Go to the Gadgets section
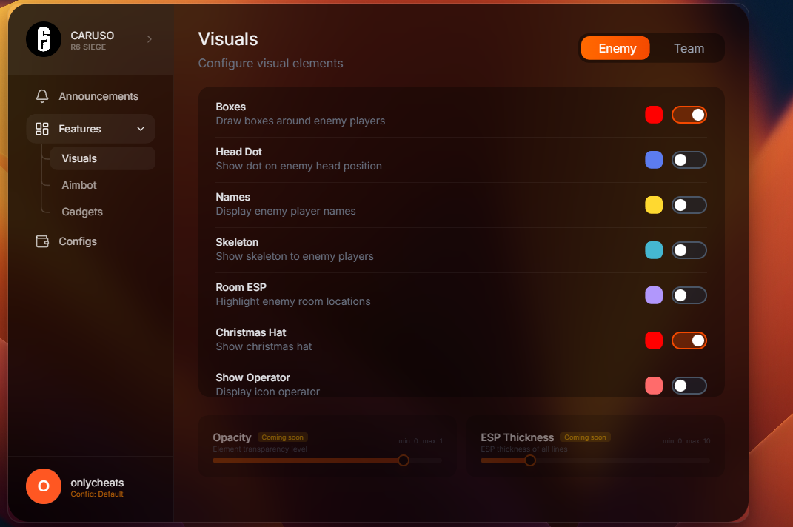The height and width of the screenshot is (527, 793). (x=82, y=212)
